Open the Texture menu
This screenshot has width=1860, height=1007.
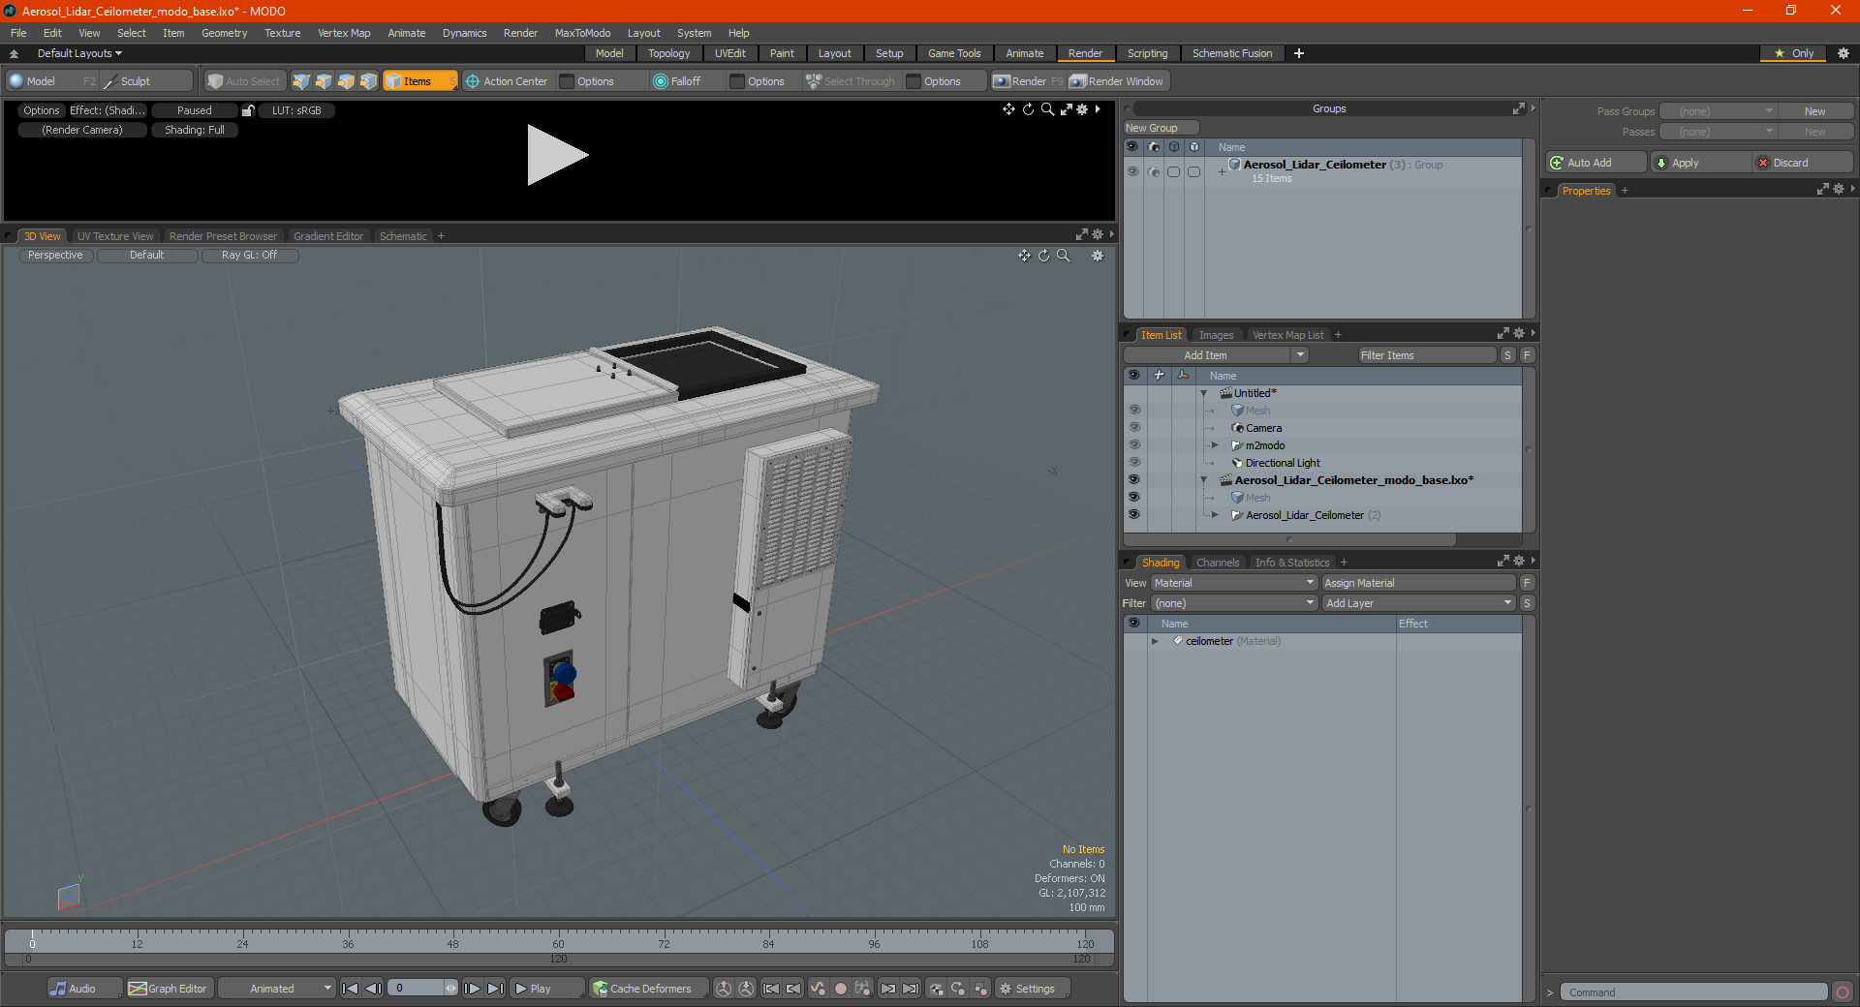[x=282, y=33]
